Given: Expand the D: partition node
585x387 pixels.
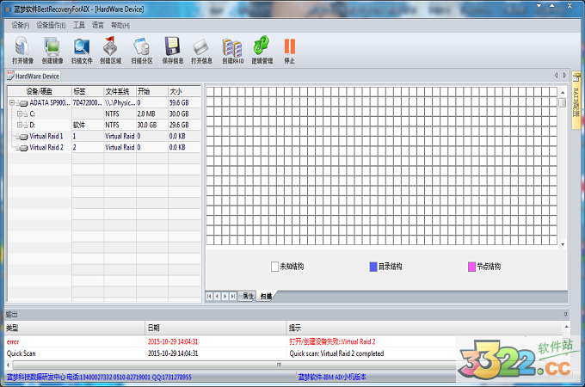Looking at the screenshot, I should [x=20, y=125].
